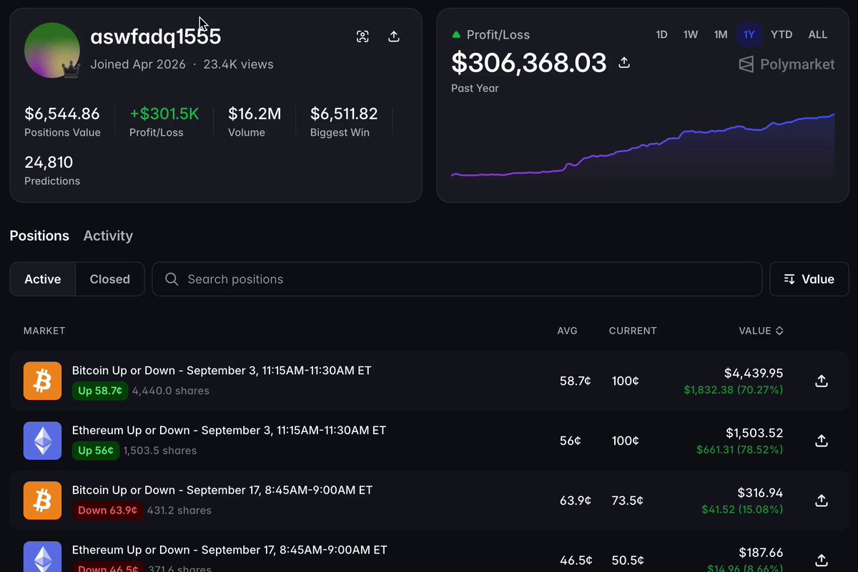Click the magnifier icon in search box
Image resolution: width=858 pixels, height=572 pixels.
tap(172, 279)
